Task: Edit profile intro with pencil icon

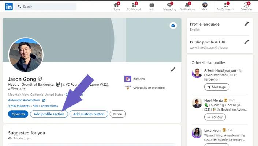Action: click(173, 69)
